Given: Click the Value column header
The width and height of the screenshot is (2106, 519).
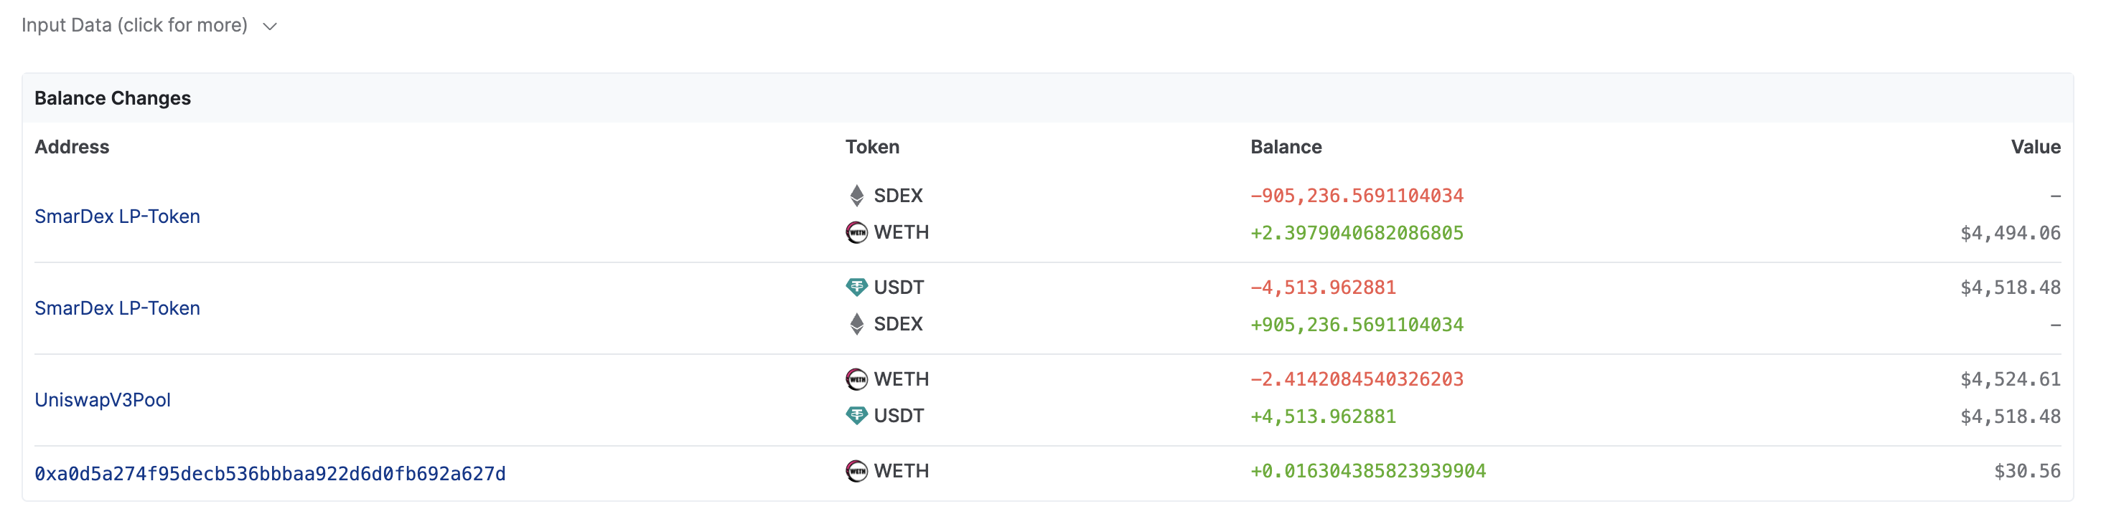Looking at the screenshot, I should point(2035,147).
